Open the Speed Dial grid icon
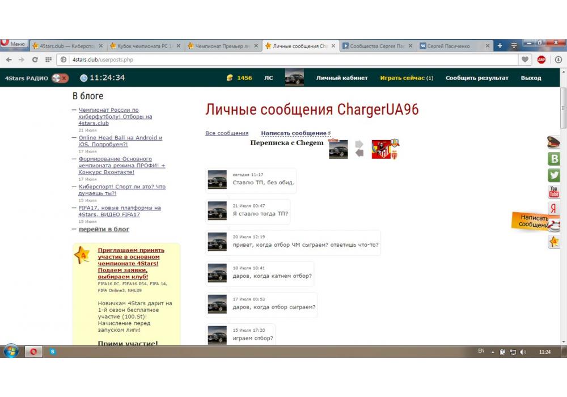 pyautogui.click(x=48, y=60)
